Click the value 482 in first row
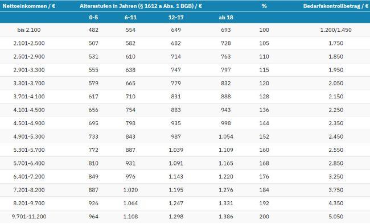This screenshot has height=224, width=370. coord(93,30)
